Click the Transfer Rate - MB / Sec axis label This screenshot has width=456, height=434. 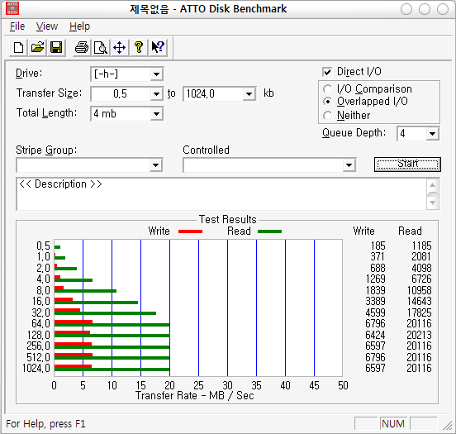pos(195,396)
